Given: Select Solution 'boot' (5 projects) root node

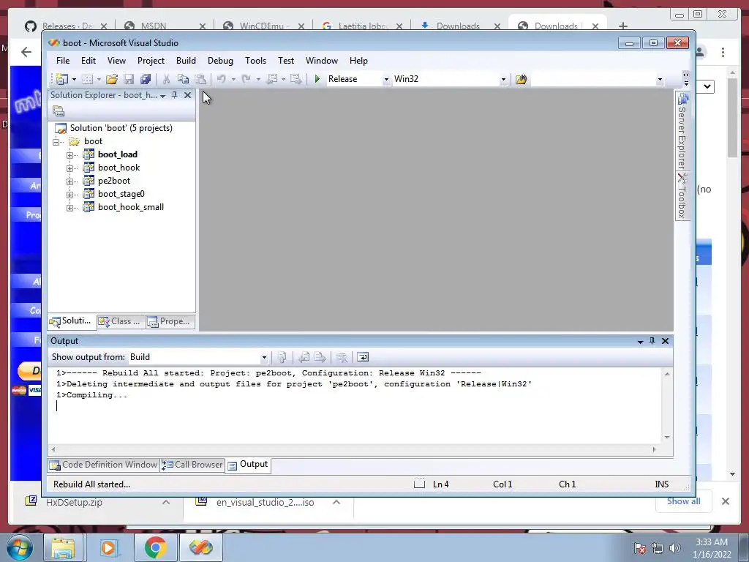Looking at the screenshot, I should point(121,128).
